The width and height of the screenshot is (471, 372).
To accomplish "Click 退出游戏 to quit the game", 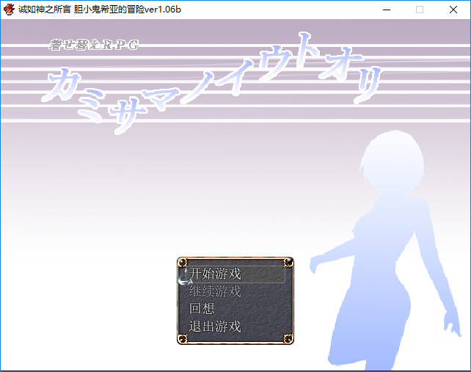I will coord(216,327).
